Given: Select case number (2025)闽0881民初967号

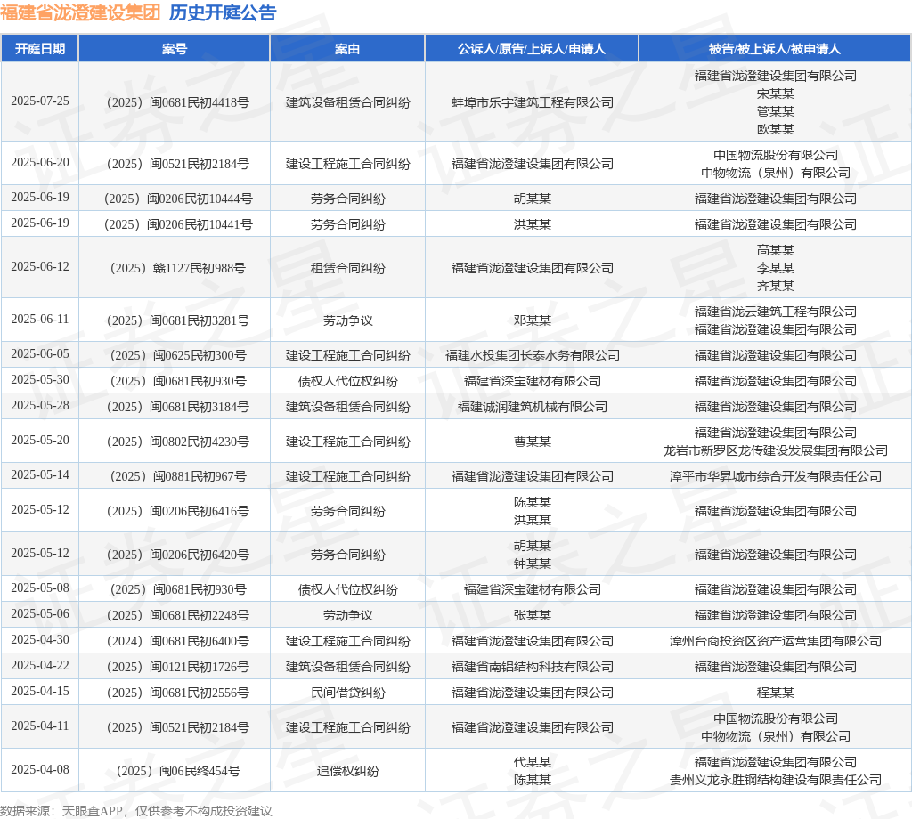Looking at the screenshot, I should tap(177, 476).
